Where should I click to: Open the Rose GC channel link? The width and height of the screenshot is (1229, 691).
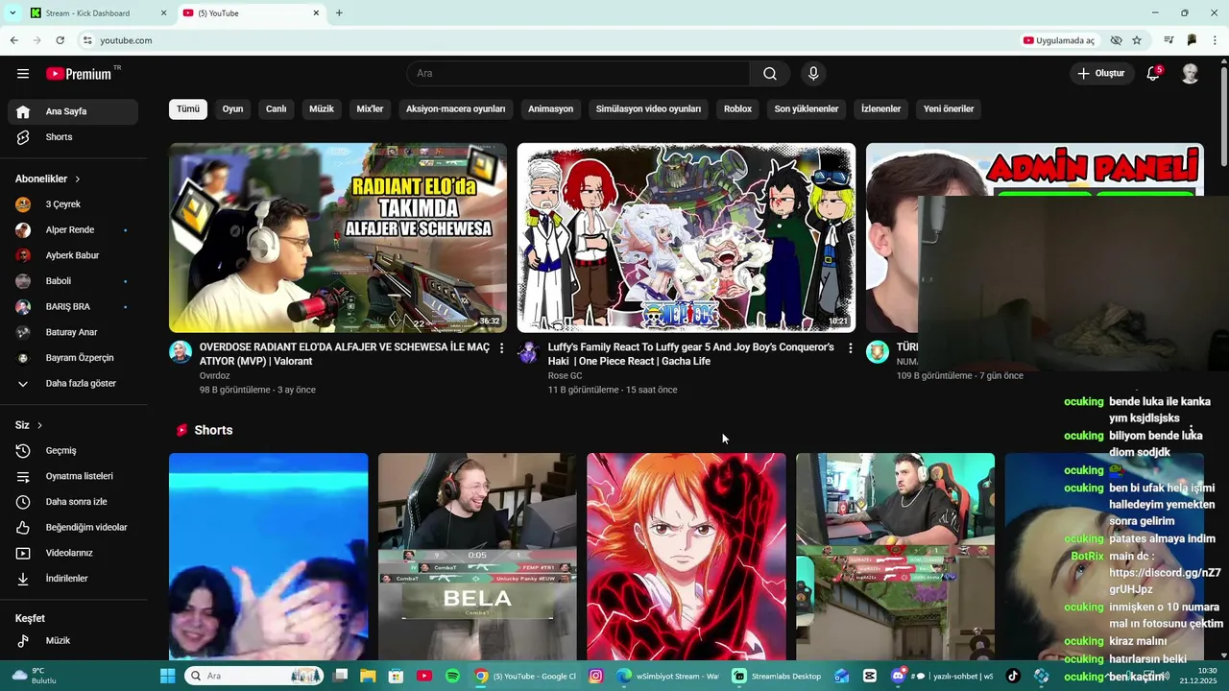(566, 376)
